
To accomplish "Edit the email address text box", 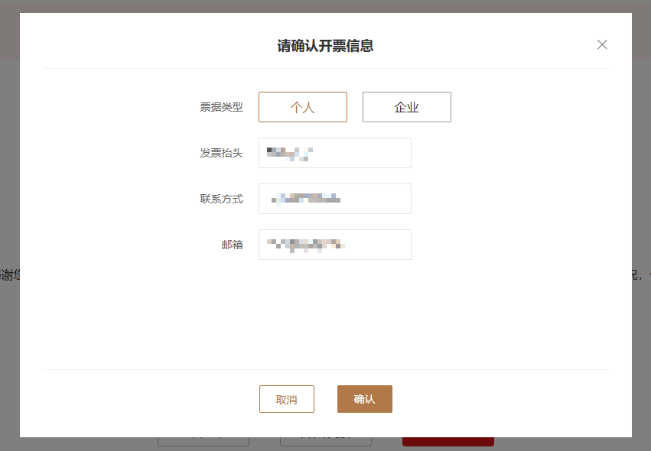I will click(334, 245).
